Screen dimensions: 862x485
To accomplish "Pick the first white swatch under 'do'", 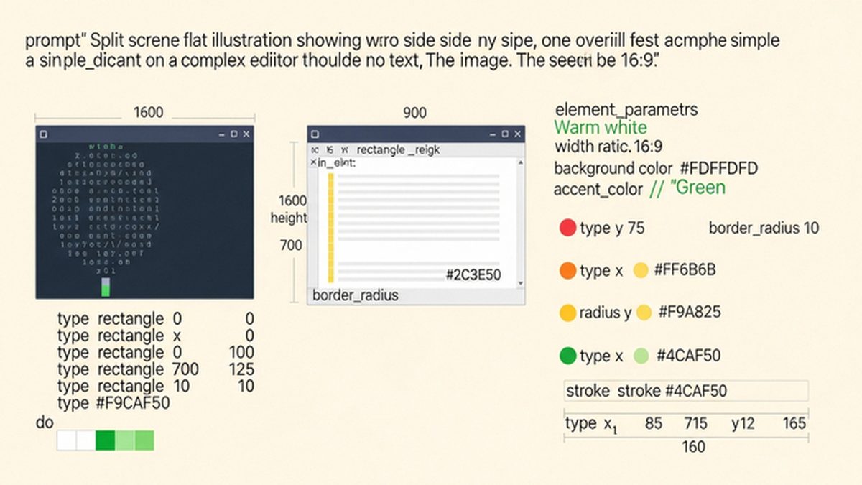I will (66, 440).
